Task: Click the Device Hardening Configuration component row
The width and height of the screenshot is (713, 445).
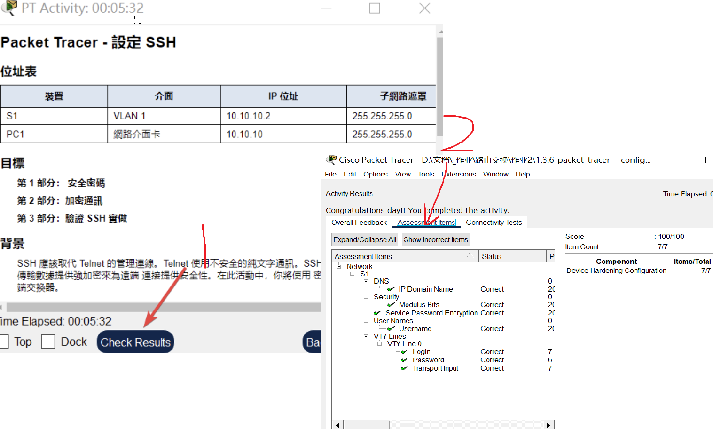Action: tap(638, 270)
